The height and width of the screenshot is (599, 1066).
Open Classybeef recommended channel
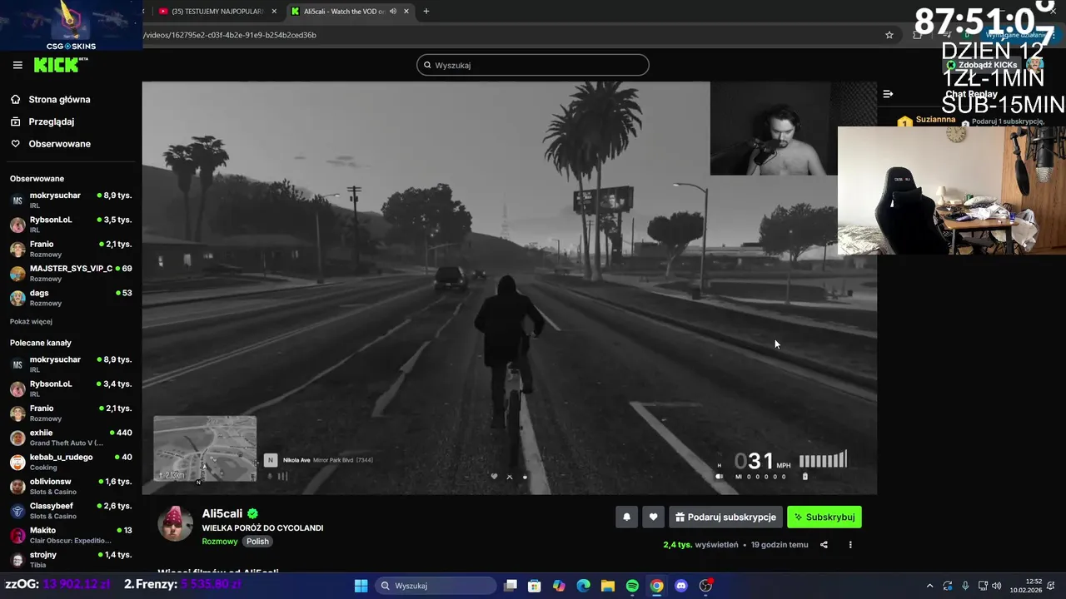click(71, 511)
